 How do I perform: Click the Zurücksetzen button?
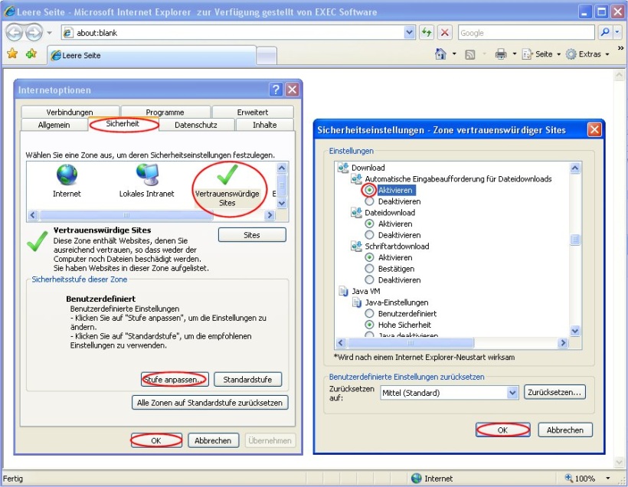pyautogui.click(x=554, y=393)
